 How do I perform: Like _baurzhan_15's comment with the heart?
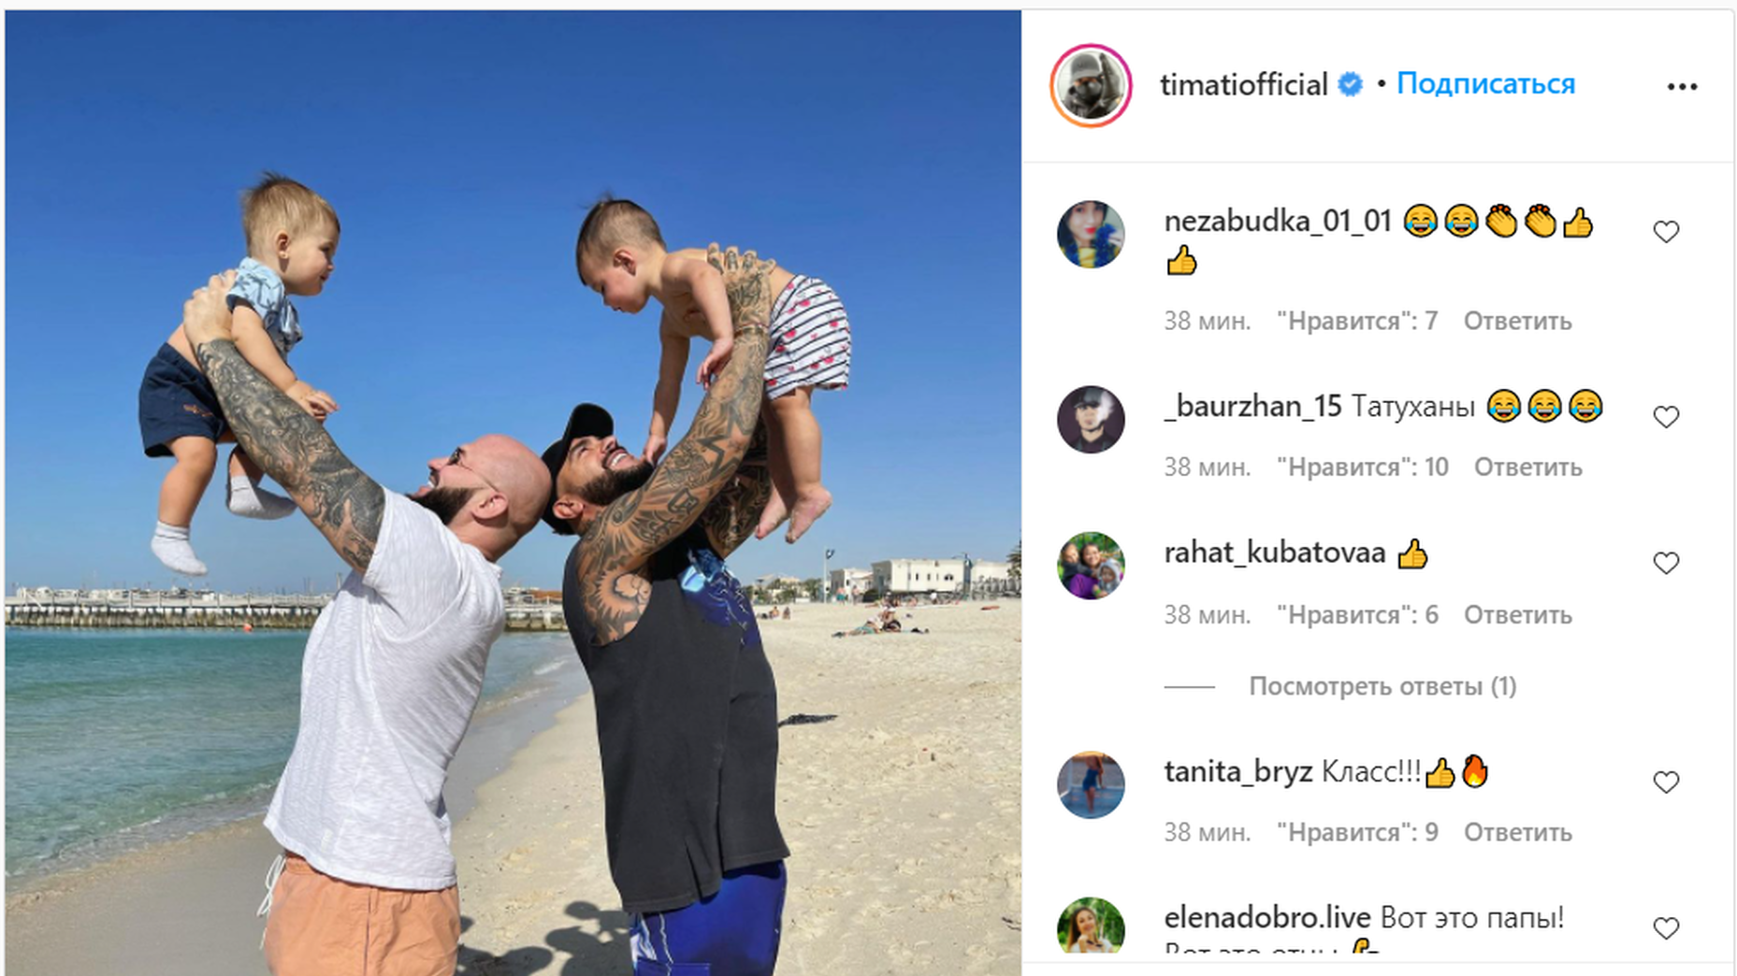[1666, 417]
